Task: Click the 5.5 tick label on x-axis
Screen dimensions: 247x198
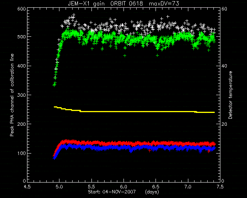Action: coord(91,187)
